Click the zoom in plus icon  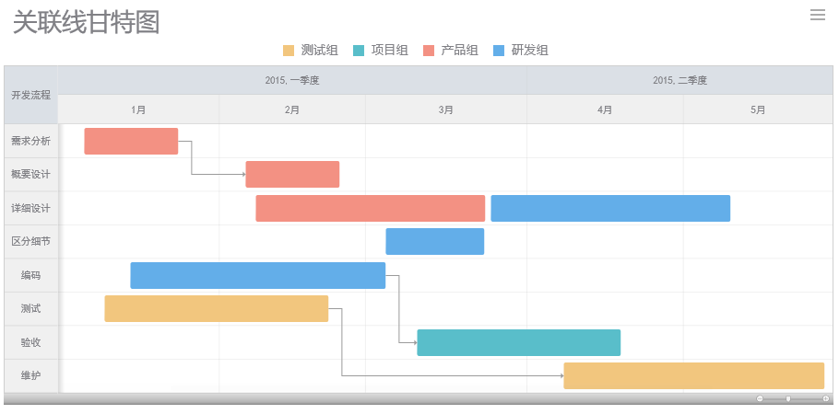(x=825, y=398)
